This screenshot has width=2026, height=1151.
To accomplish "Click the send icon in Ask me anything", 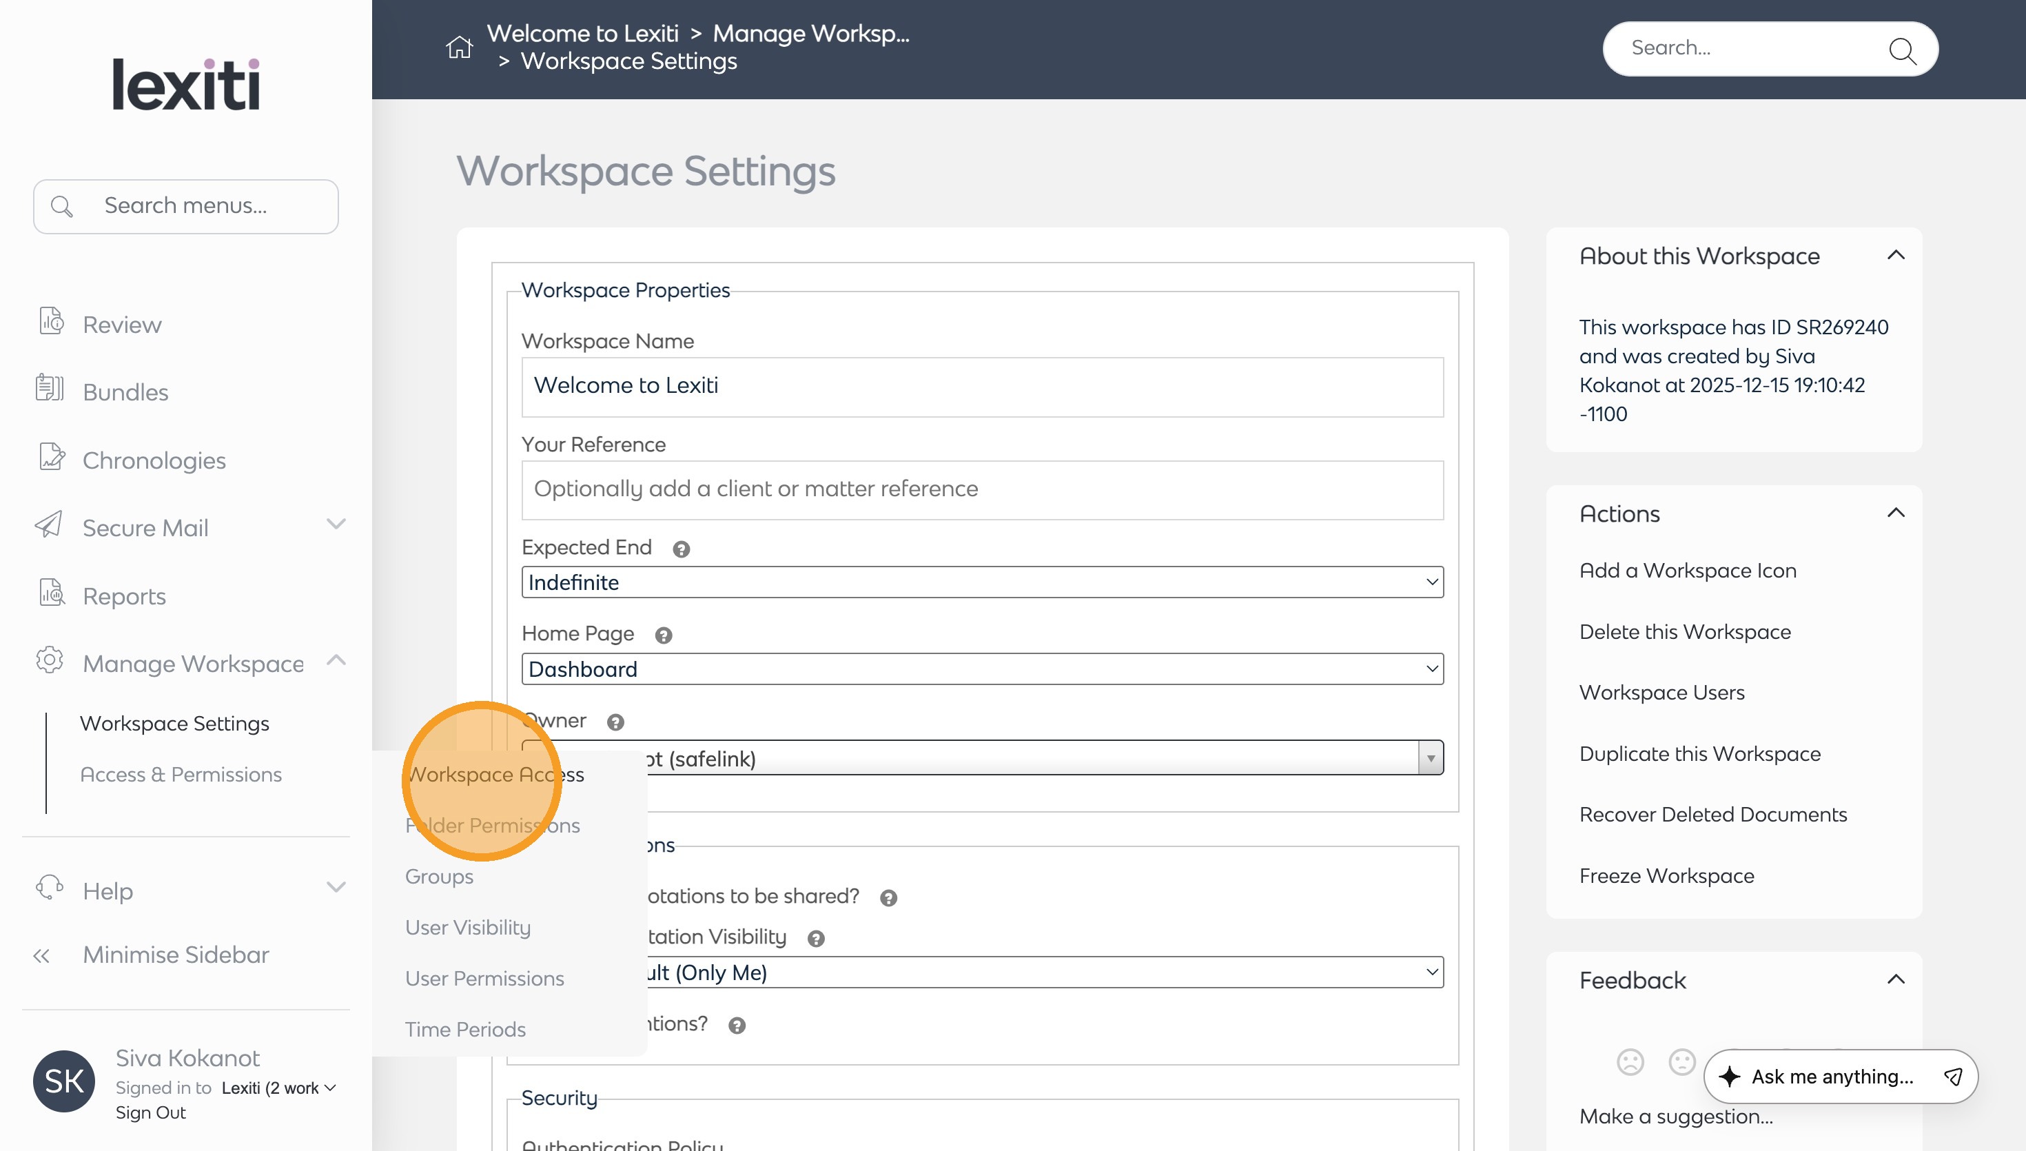I will pyautogui.click(x=1952, y=1076).
